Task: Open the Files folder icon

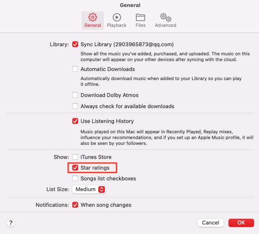Action: pos(140,17)
